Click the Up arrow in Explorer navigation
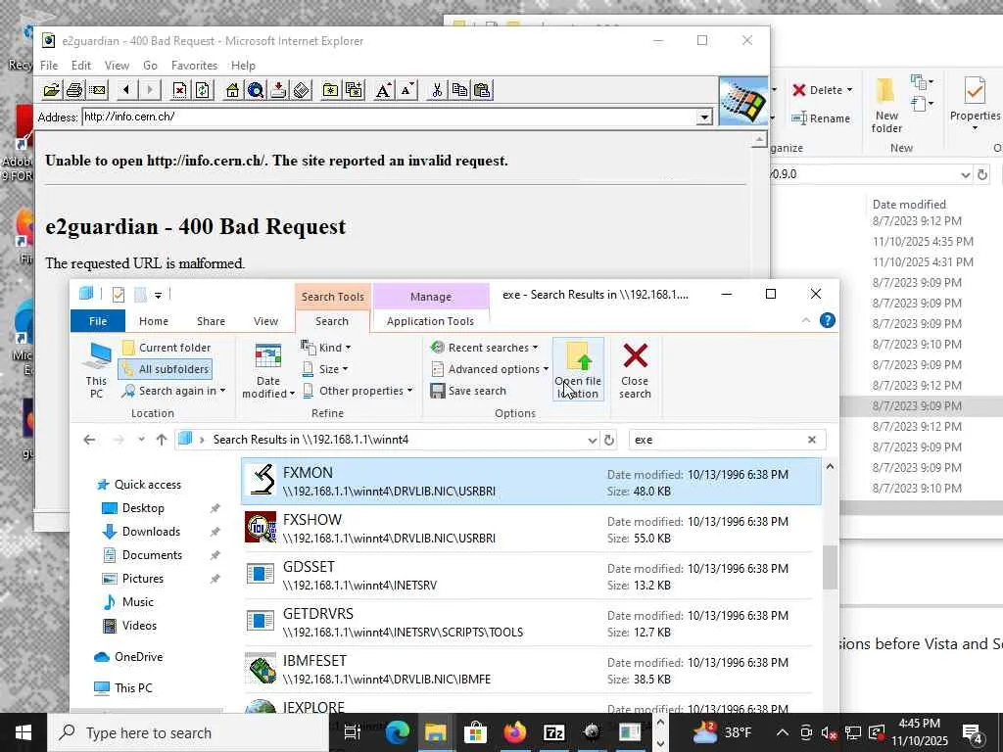1003x752 pixels. [162, 440]
